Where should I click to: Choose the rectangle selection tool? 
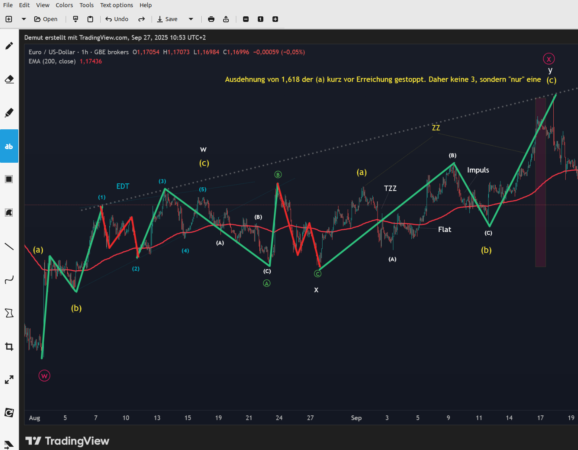9,179
